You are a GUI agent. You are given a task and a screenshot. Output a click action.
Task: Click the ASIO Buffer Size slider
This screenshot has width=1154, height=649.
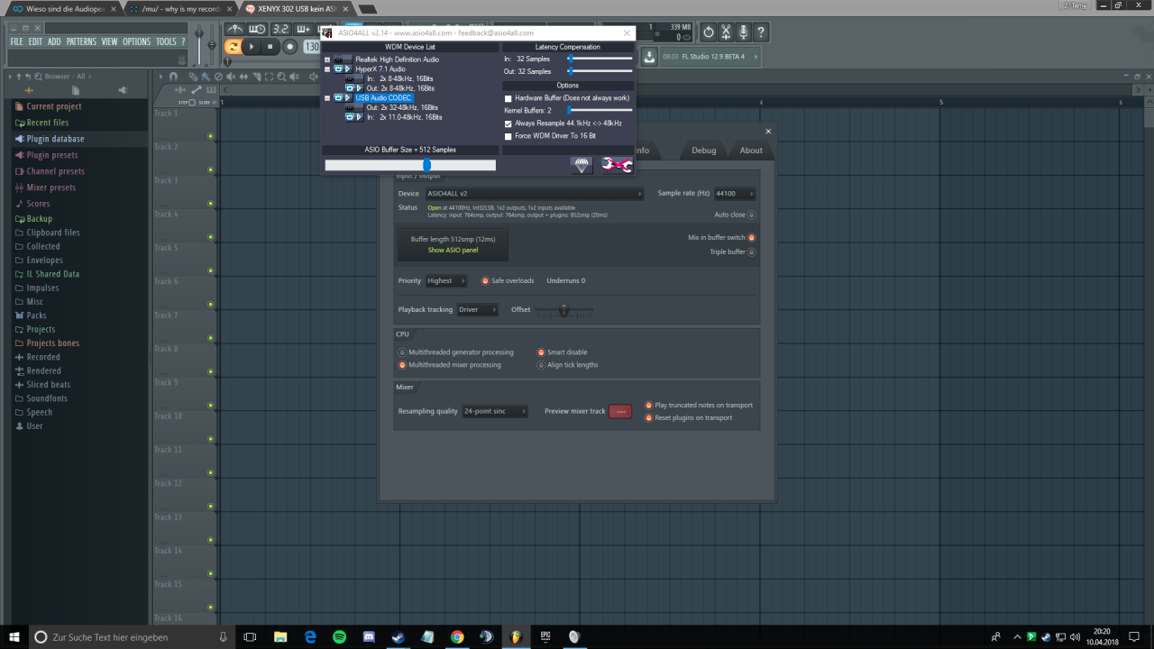(410, 165)
